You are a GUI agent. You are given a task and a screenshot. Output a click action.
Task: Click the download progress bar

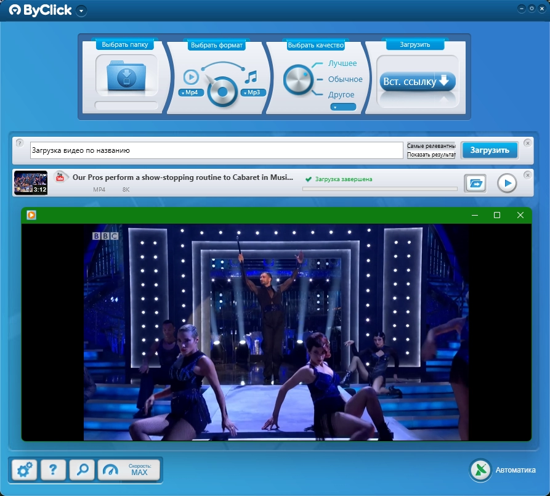pyautogui.click(x=380, y=189)
